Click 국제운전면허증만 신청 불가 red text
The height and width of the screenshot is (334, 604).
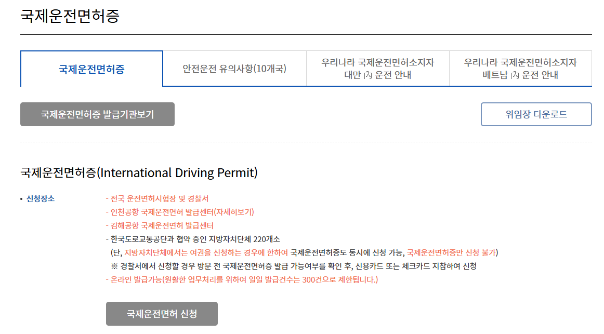[451, 252]
